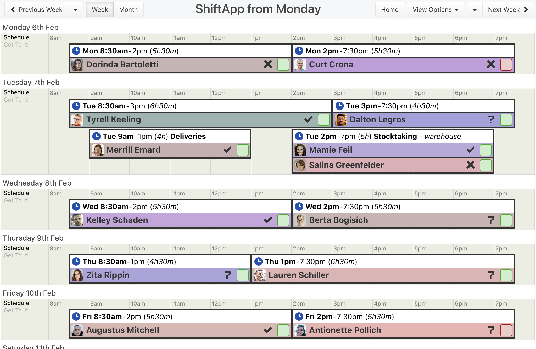The height and width of the screenshot is (349, 536).
Task: Click the X status icon beside Dorinda Bartoletti
Action: point(268,64)
